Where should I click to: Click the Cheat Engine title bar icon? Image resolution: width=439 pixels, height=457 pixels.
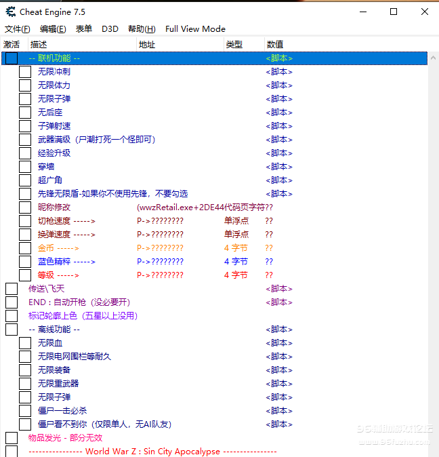[9, 12]
